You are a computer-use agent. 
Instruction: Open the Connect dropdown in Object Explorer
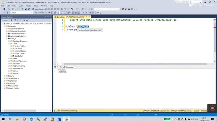(x=5, y=20)
